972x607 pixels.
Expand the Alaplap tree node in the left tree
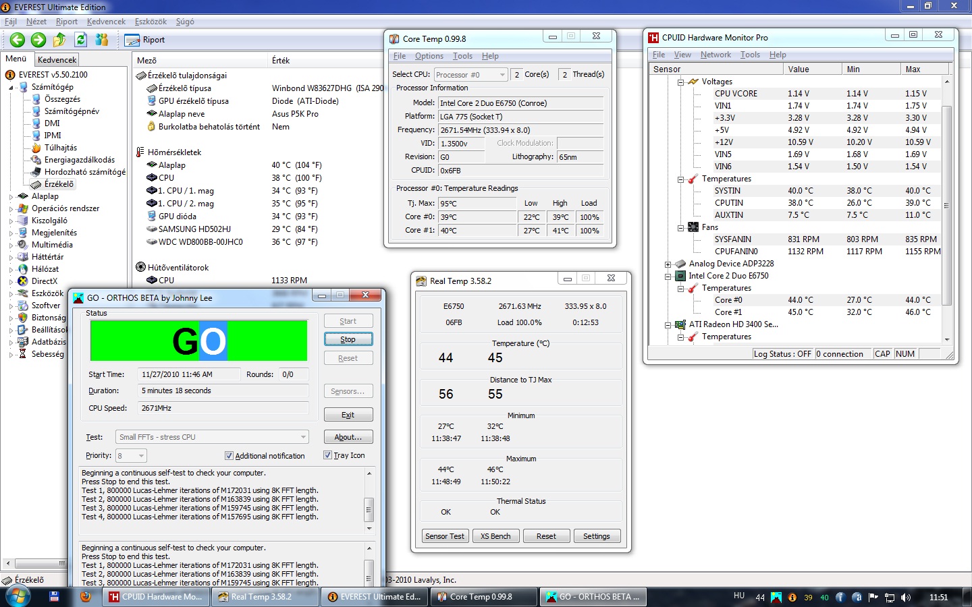tap(11, 197)
